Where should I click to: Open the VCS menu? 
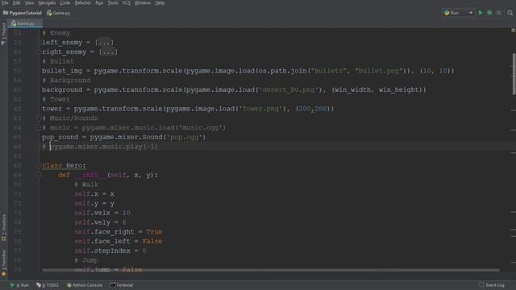[127, 3]
